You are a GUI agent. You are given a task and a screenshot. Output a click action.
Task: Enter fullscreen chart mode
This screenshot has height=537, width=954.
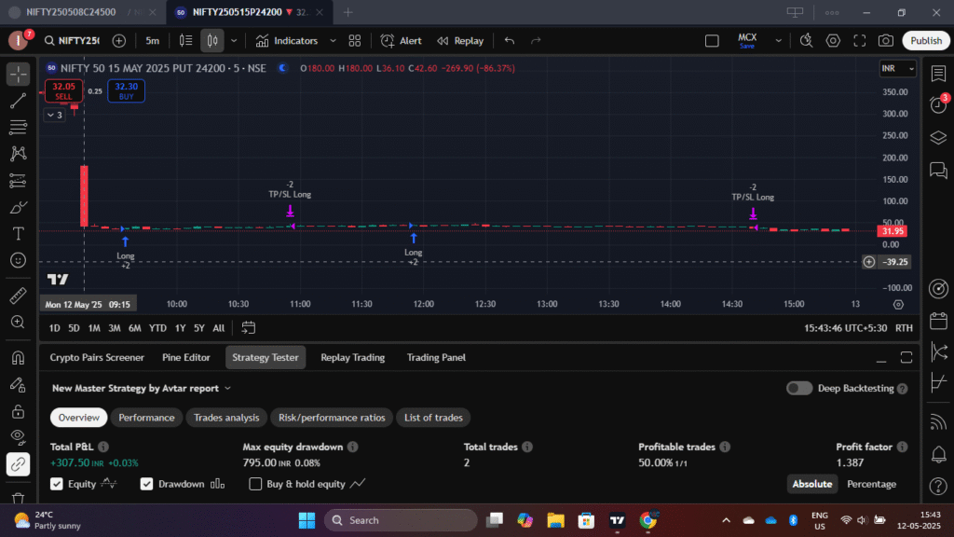[x=859, y=41]
